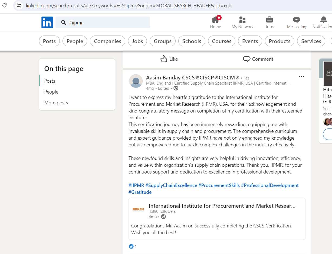Filter results by Companies

tap(107, 41)
